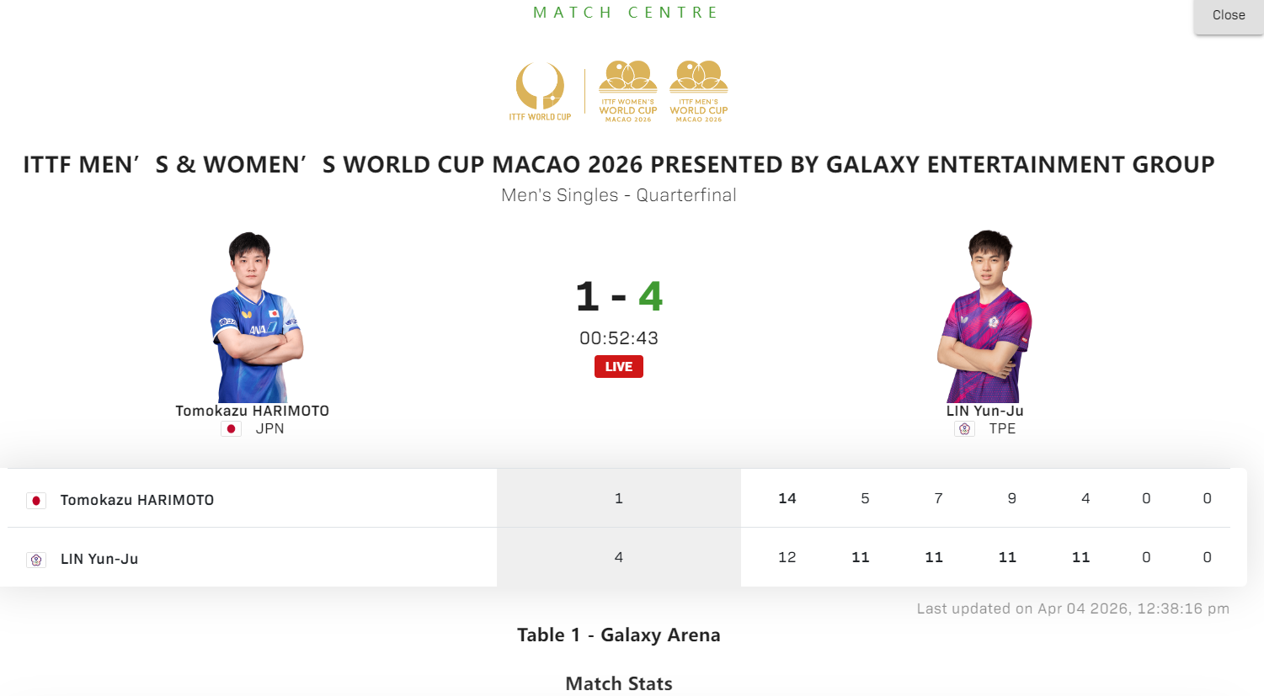The width and height of the screenshot is (1264, 696).
Task: Click the 1 - 4 match score
Action: click(x=619, y=296)
